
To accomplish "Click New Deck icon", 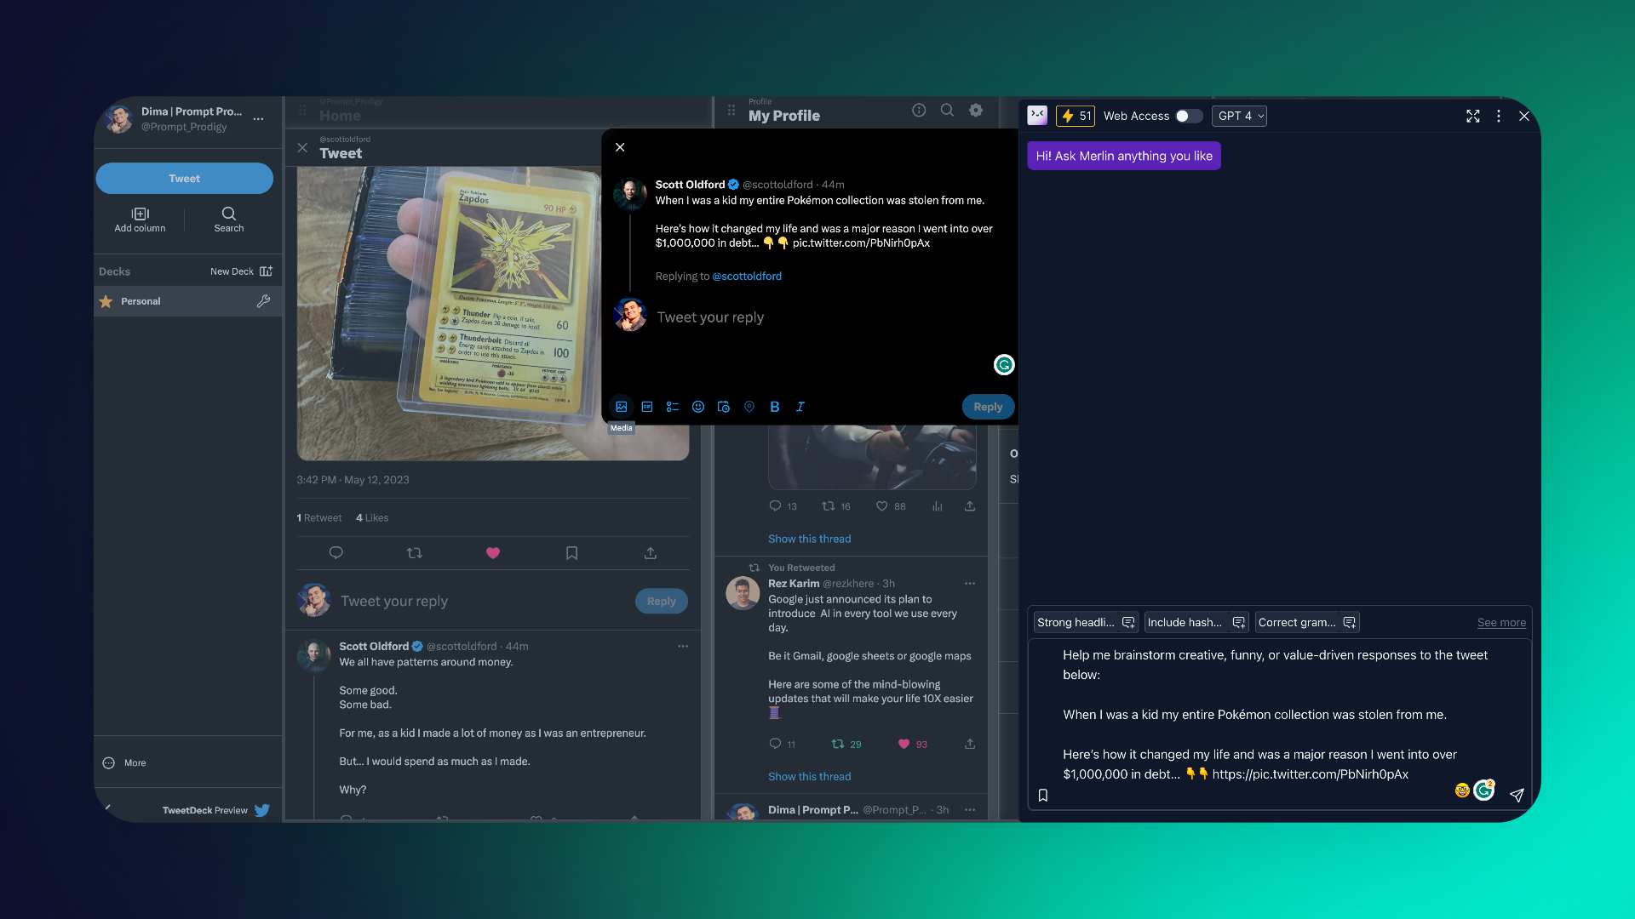I will (x=266, y=271).
